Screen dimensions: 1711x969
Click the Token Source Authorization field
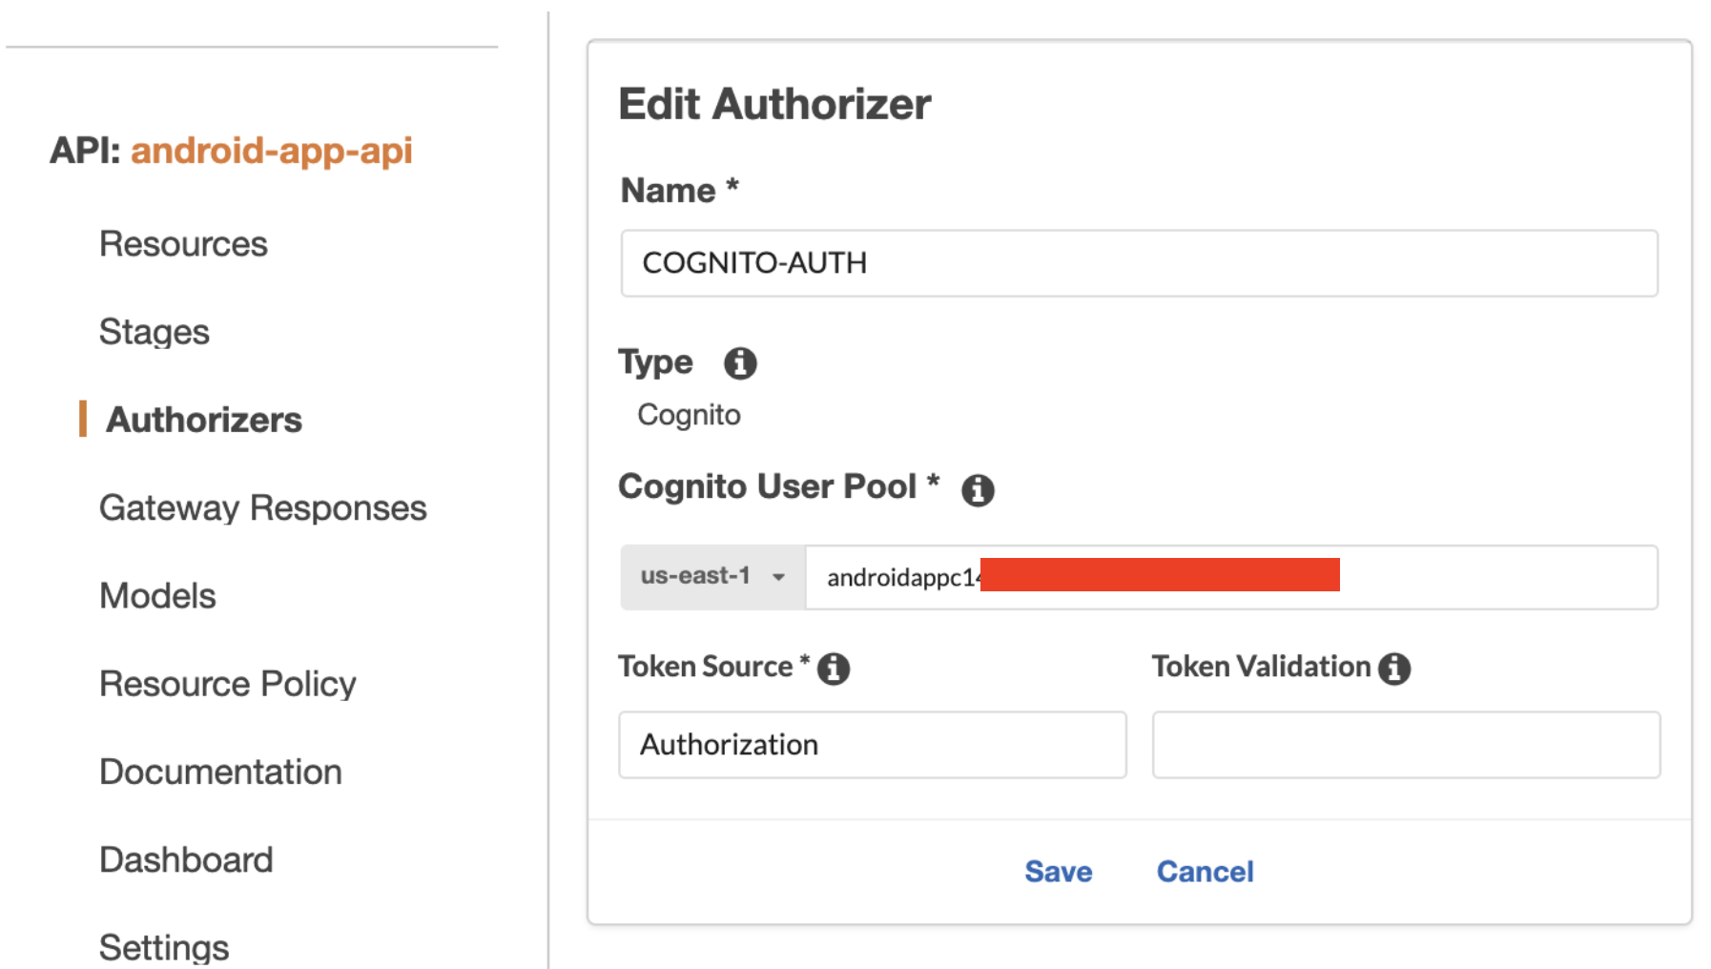[x=872, y=745]
